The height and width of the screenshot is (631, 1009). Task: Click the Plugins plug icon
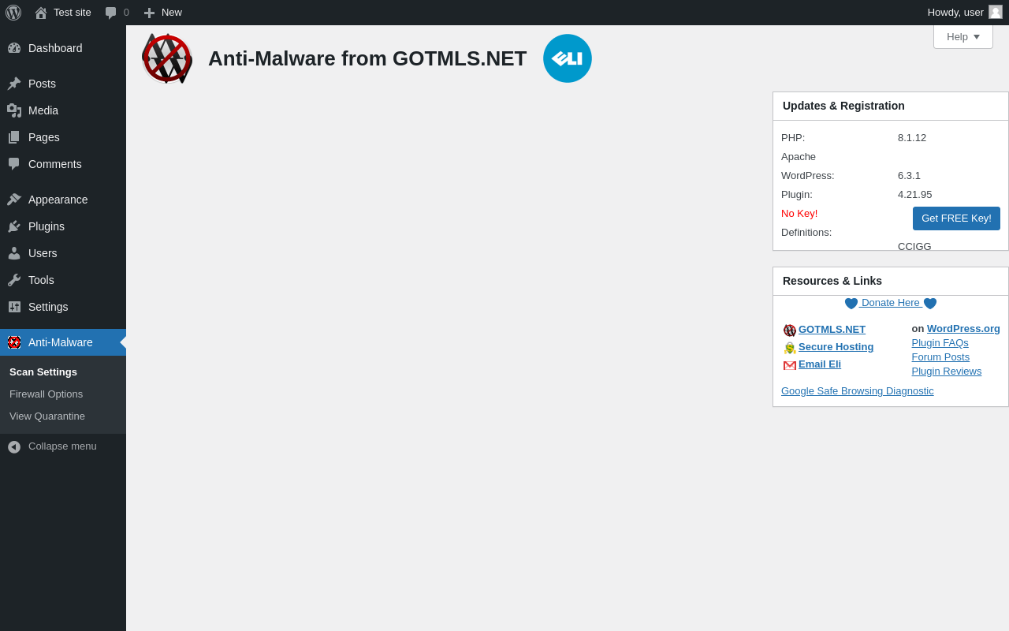[x=14, y=226]
